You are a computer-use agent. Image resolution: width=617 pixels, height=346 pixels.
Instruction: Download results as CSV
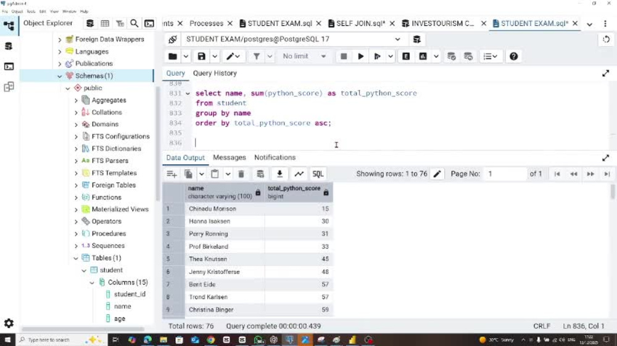point(280,174)
